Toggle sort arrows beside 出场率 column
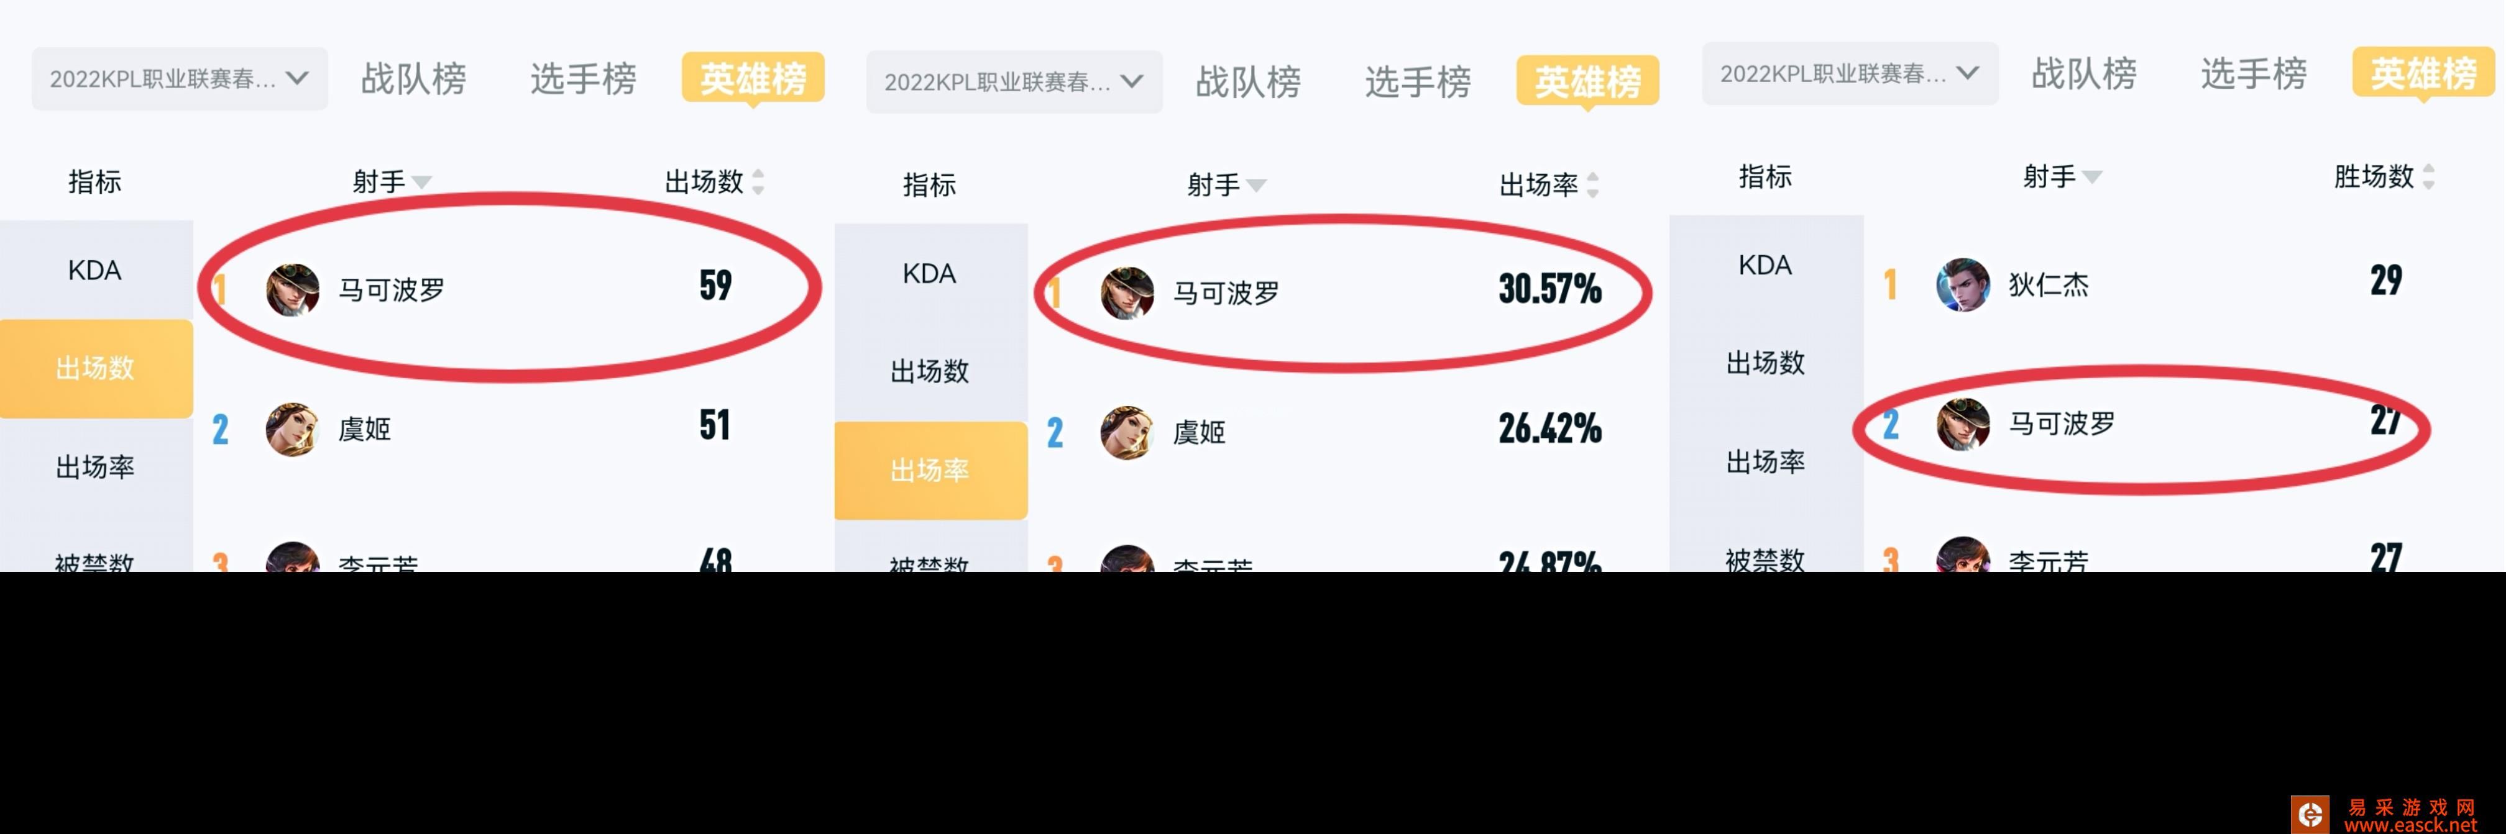This screenshot has height=834, width=2506. pyautogui.click(x=1592, y=184)
